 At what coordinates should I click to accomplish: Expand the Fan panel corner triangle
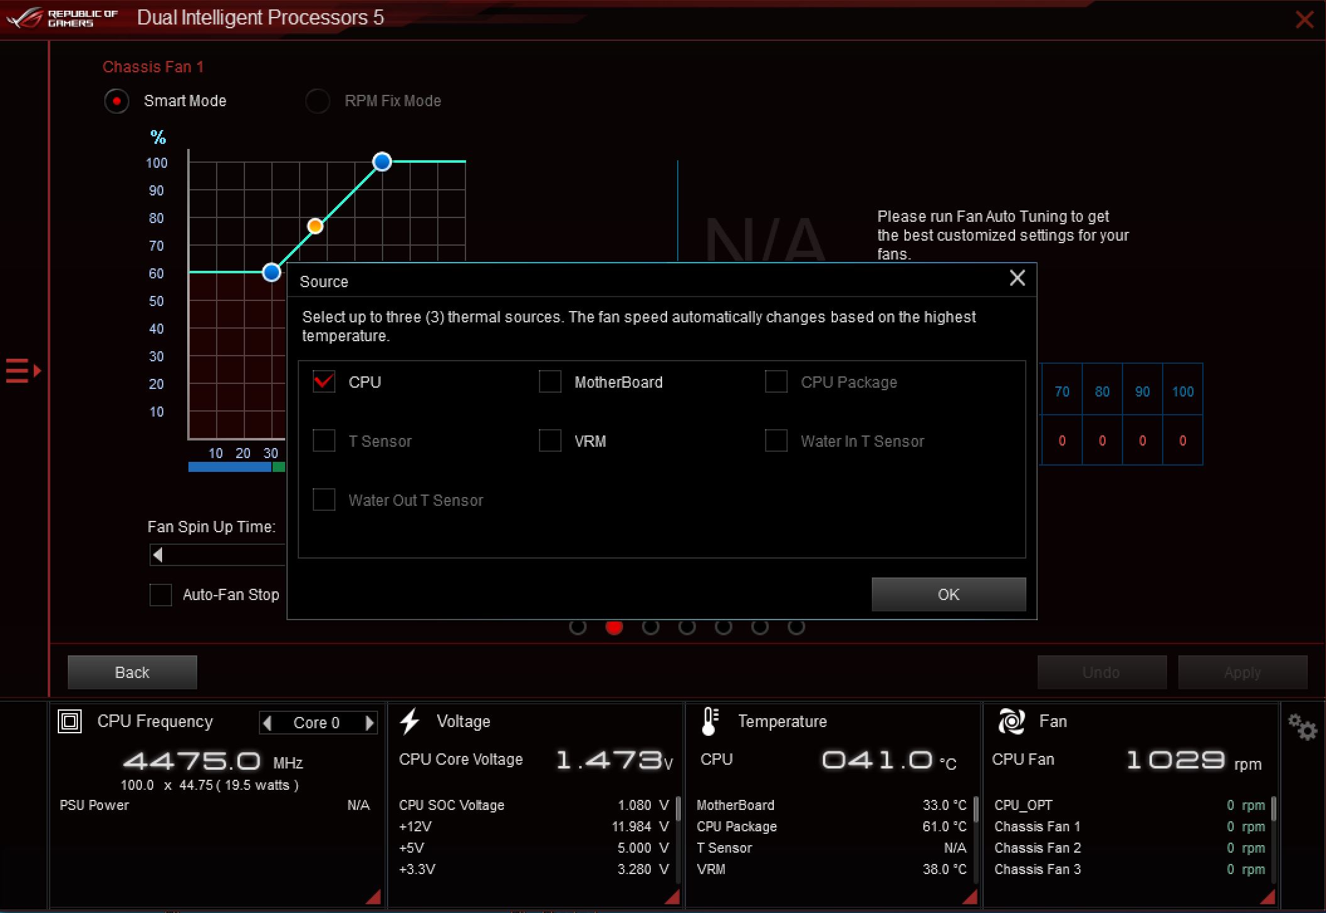(1267, 897)
